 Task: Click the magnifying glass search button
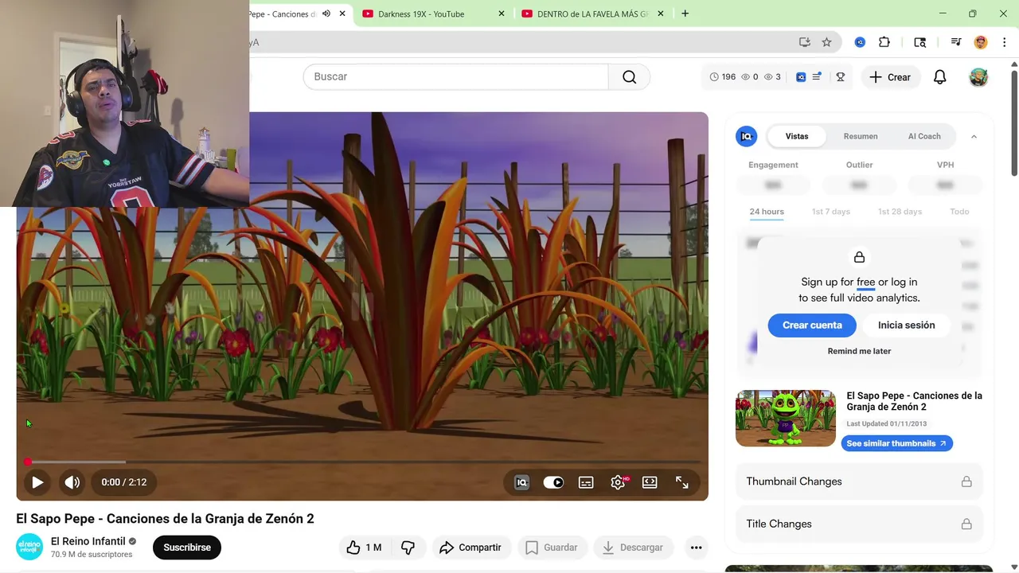tap(630, 76)
